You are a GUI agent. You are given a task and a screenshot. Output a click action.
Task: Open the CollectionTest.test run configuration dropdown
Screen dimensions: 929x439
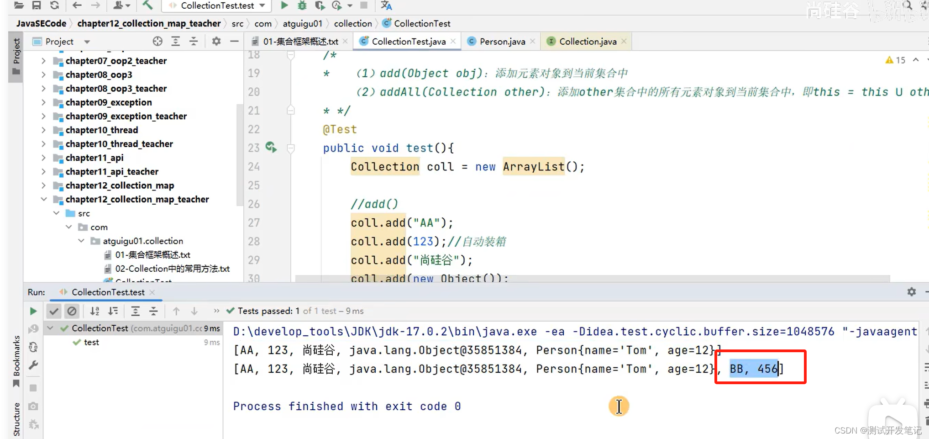pos(216,5)
